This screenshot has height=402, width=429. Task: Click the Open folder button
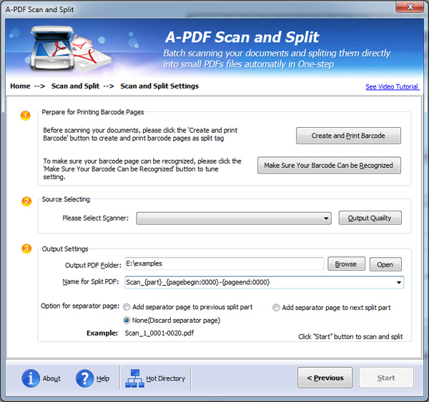(385, 264)
